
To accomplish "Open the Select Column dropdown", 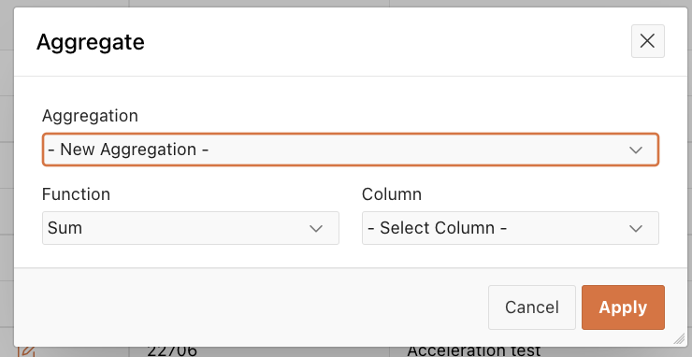I will pyautogui.click(x=511, y=228).
